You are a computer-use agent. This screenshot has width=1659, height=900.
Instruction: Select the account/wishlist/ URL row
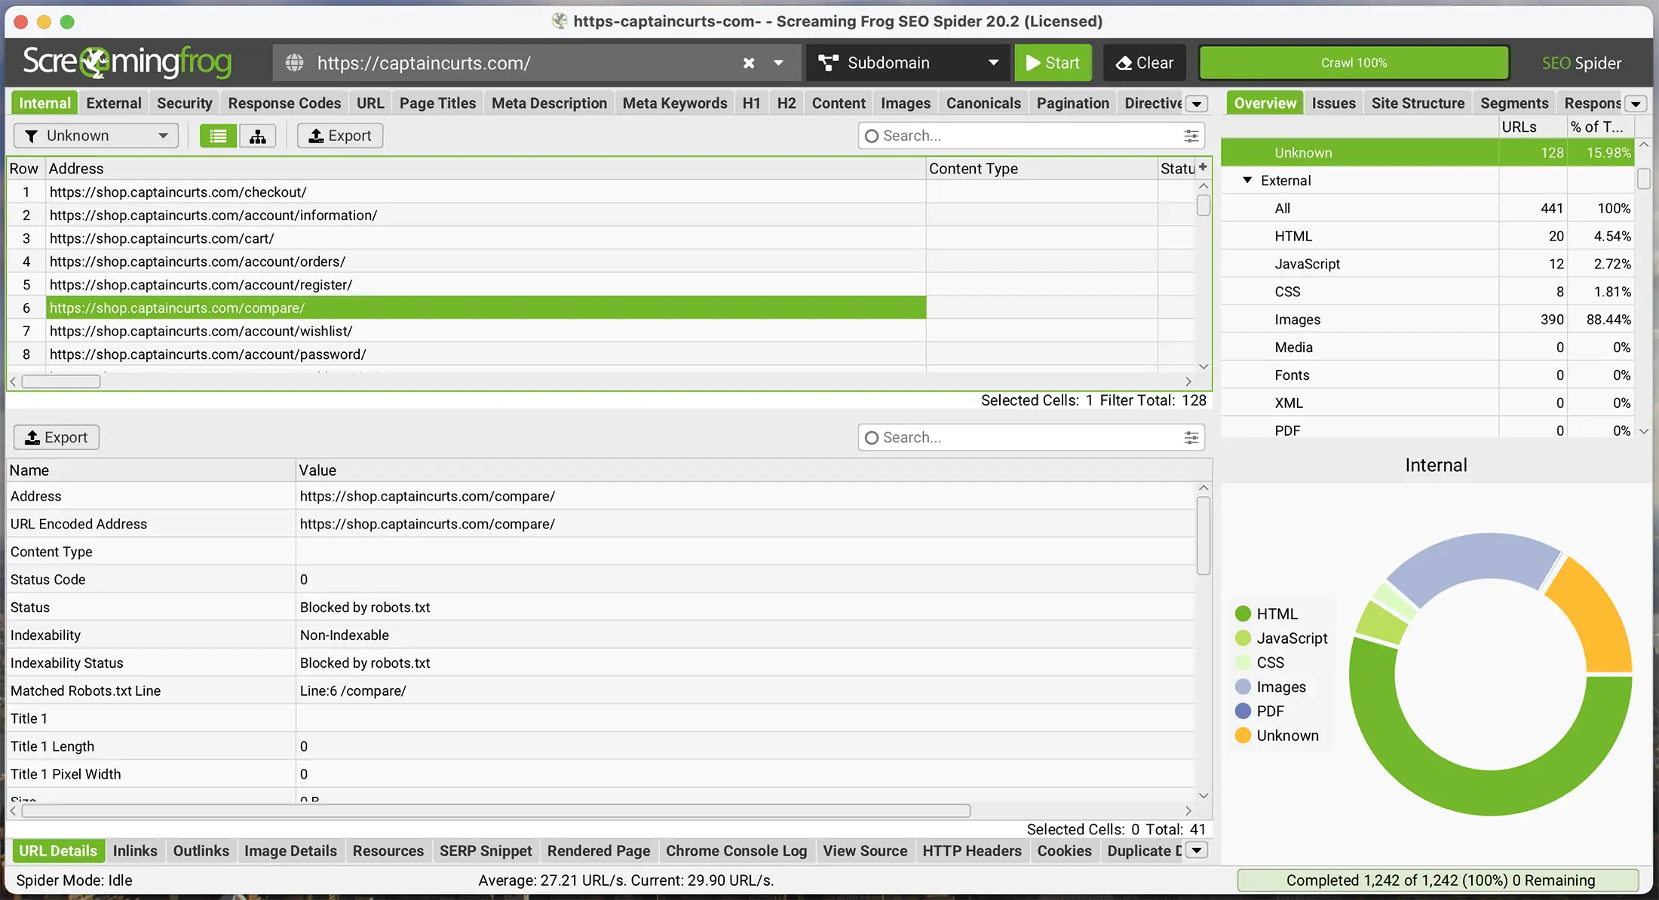(x=486, y=331)
